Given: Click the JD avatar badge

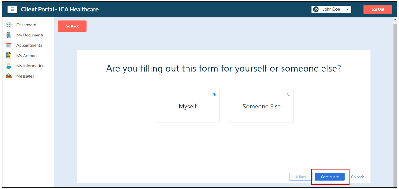Looking at the screenshot, I should [x=316, y=9].
